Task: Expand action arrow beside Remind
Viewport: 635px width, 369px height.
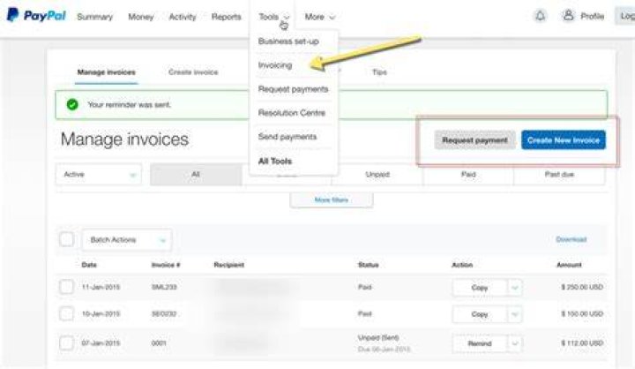Action: tap(515, 343)
